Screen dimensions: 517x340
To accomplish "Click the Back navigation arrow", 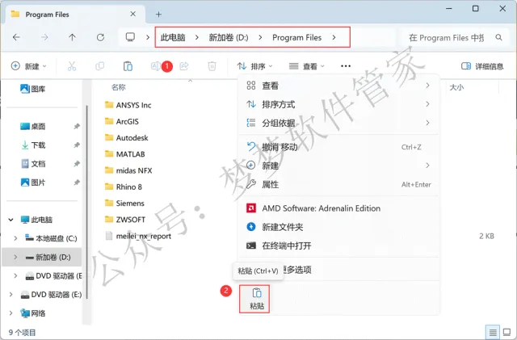I will 16,37.
